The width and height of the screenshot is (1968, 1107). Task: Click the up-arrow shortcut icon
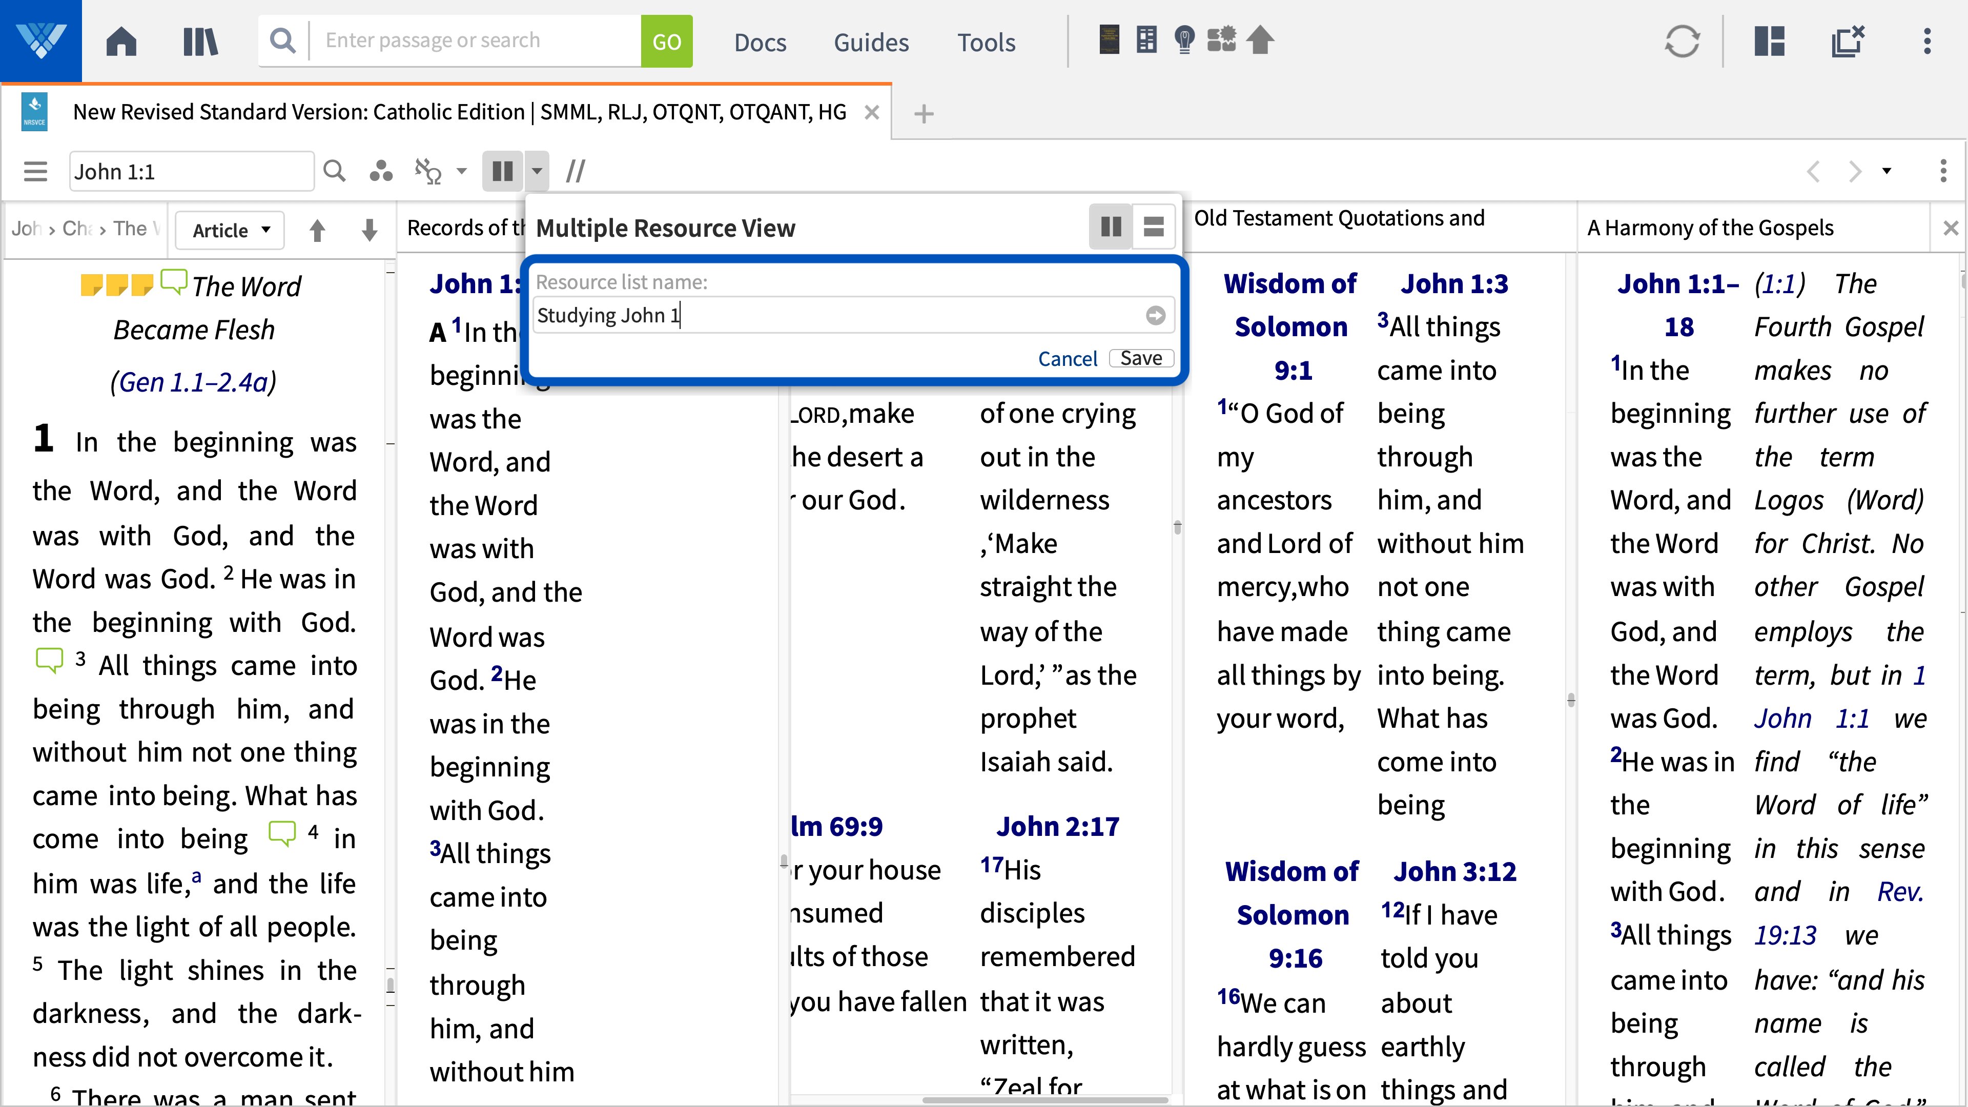coord(1261,40)
